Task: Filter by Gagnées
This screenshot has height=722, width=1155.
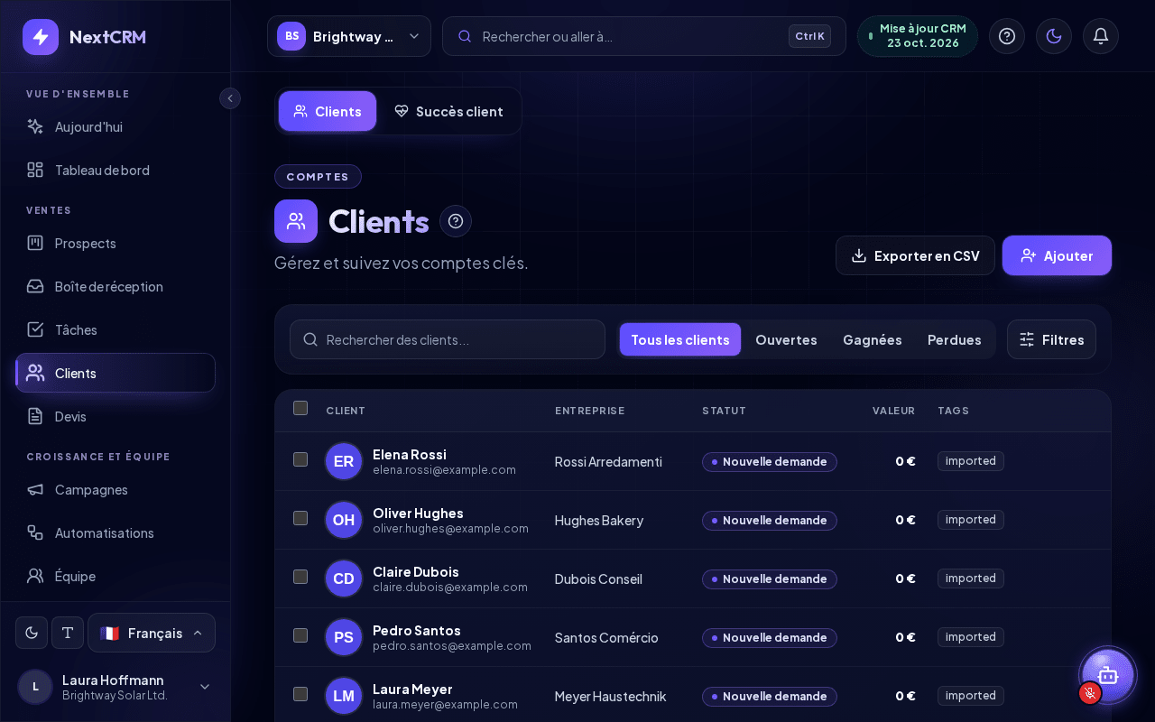Action: click(x=873, y=339)
